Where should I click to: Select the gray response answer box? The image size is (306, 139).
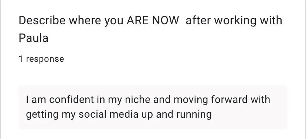(153, 107)
